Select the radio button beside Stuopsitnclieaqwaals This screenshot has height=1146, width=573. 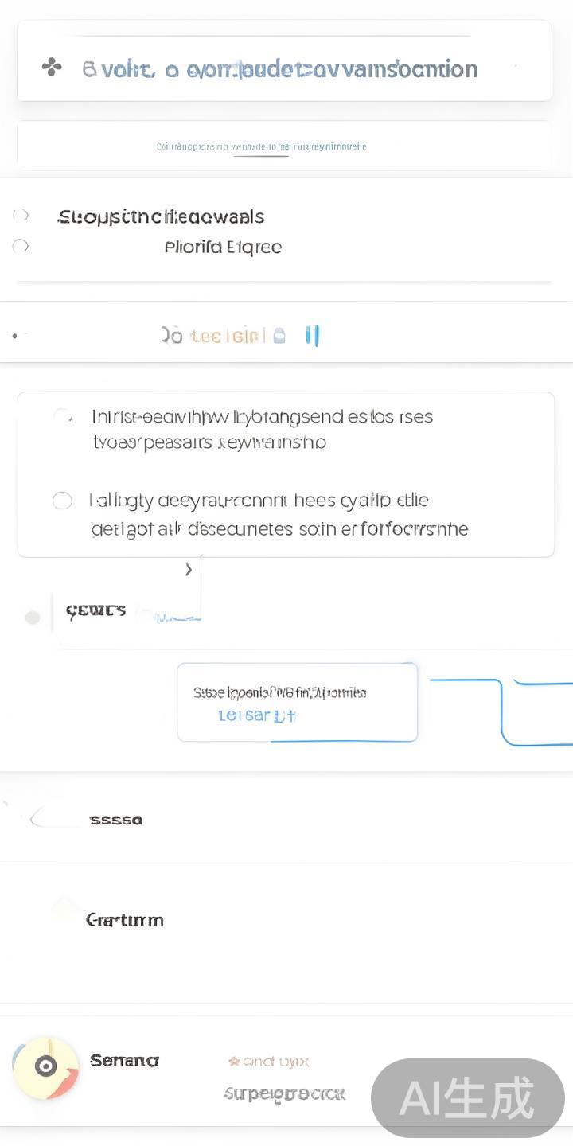[21, 216]
